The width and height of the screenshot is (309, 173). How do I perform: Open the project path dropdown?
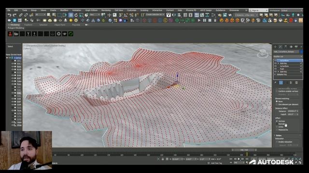tap(246, 15)
